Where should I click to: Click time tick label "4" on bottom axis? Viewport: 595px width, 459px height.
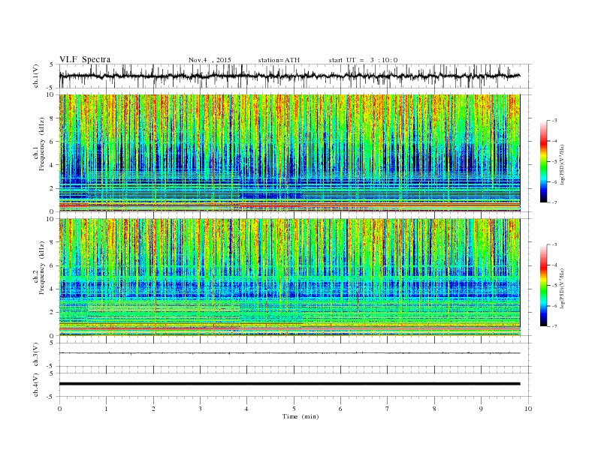[x=247, y=409]
